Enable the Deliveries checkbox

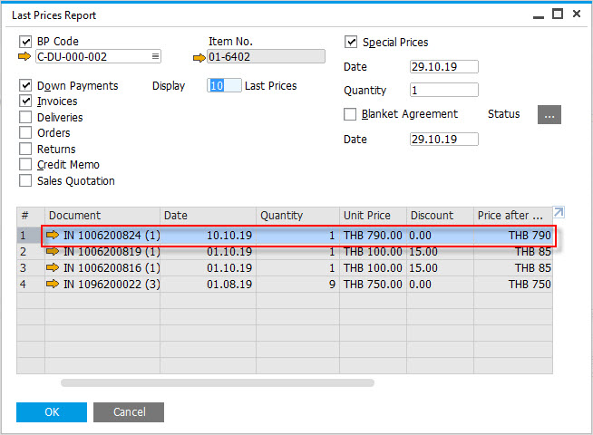coord(25,117)
